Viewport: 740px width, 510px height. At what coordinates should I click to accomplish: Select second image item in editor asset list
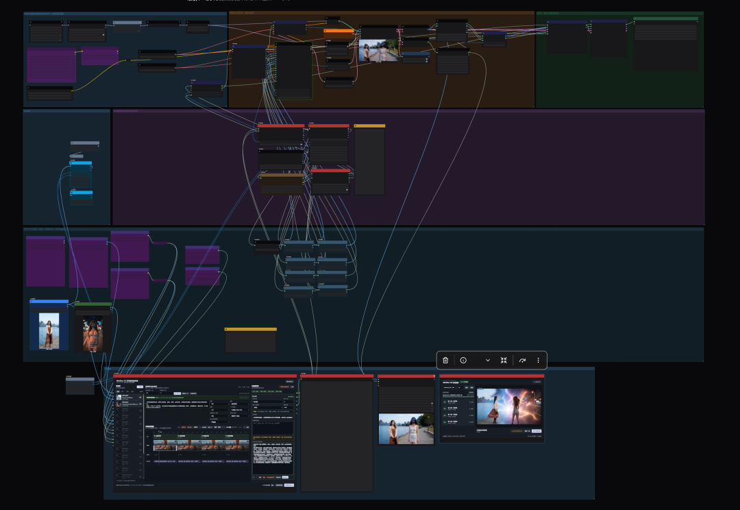point(129,404)
